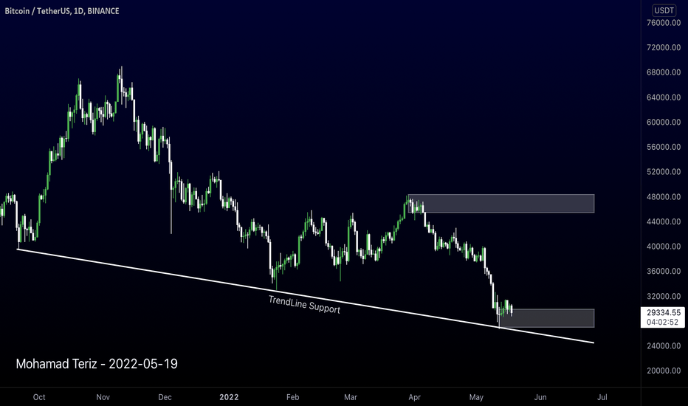Click the Mar label on time axis
Viewport: 688px width, 406px height.
[351, 397]
